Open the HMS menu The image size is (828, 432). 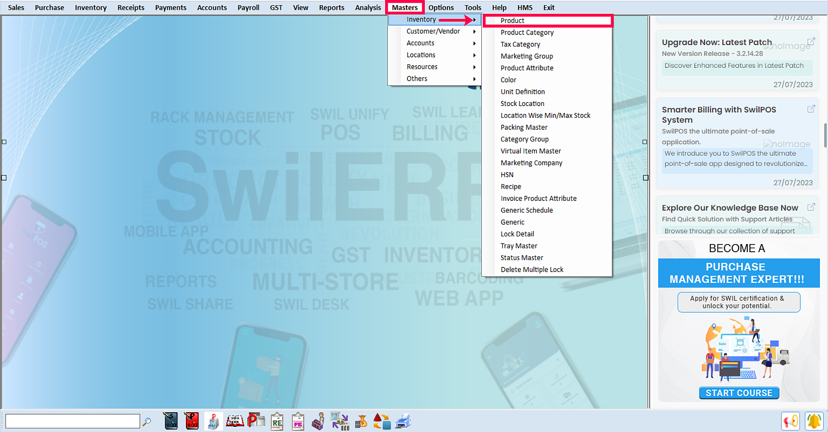pyautogui.click(x=525, y=7)
